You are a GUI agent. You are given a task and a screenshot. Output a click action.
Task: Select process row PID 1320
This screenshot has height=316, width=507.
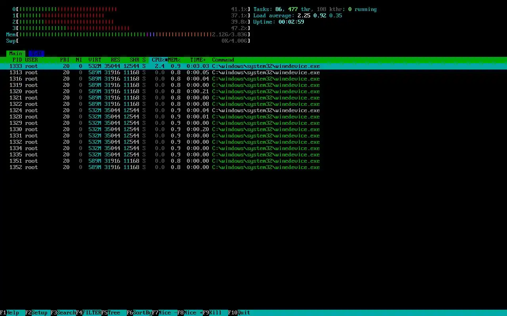point(253,91)
